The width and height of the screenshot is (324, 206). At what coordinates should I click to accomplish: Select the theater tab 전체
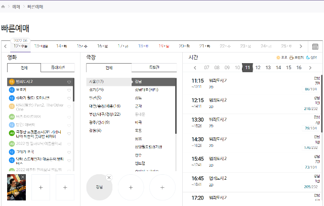(x=109, y=68)
